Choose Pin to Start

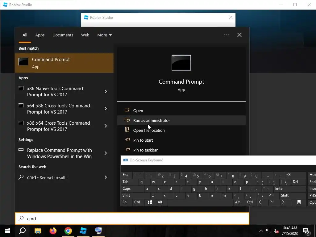[181, 140]
